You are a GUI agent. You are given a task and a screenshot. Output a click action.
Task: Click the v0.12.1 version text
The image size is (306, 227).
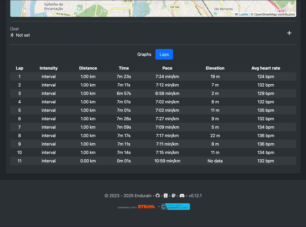pyautogui.click(x=195, y=196)
